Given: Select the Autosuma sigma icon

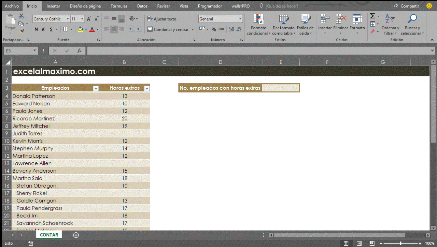Looking at the screenshot, I should pos(372,16).
